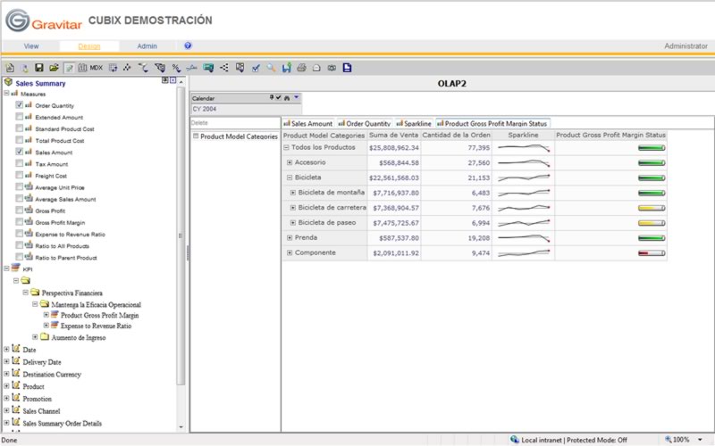Image resolution: width=715 pixels, height=446 pixels.
Task: Open the 100% zoom control in status bar
Action: [683, 440]
